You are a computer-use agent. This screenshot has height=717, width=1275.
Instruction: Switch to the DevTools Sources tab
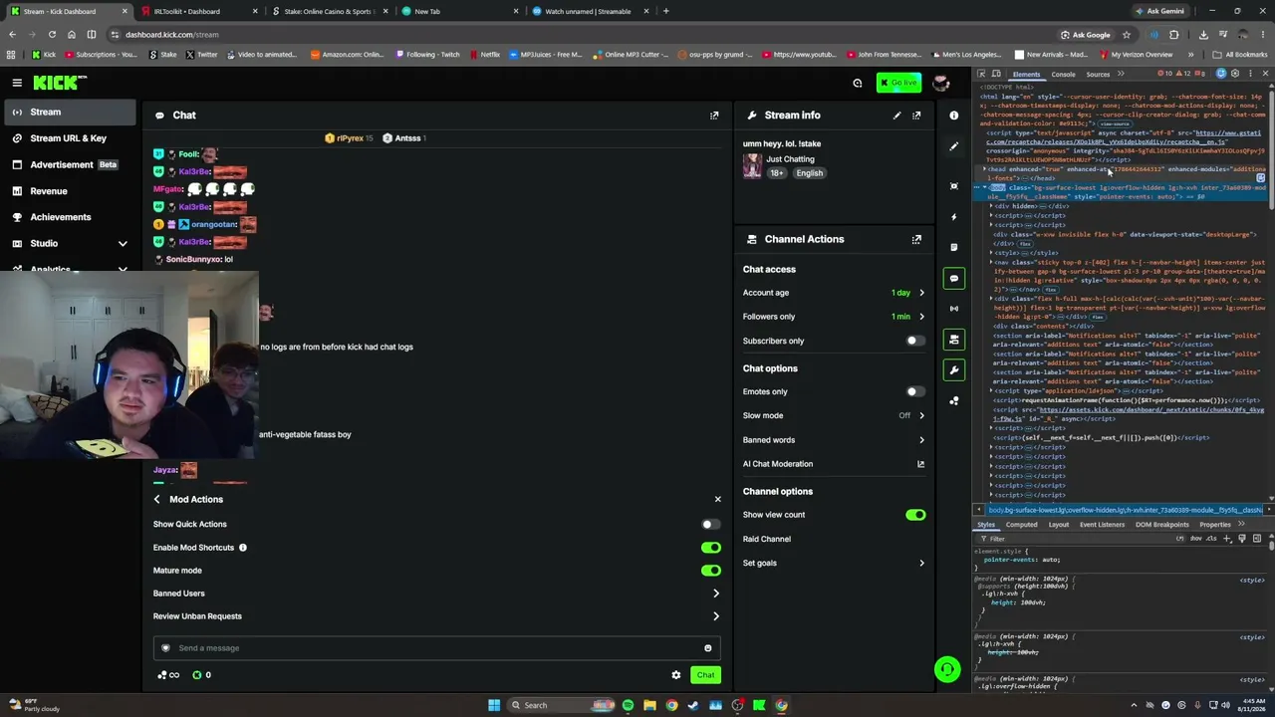[1098, 75]
